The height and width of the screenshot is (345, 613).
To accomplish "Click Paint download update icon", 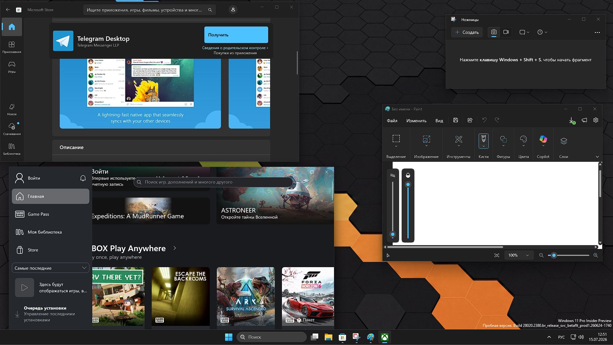I will 571,120.
